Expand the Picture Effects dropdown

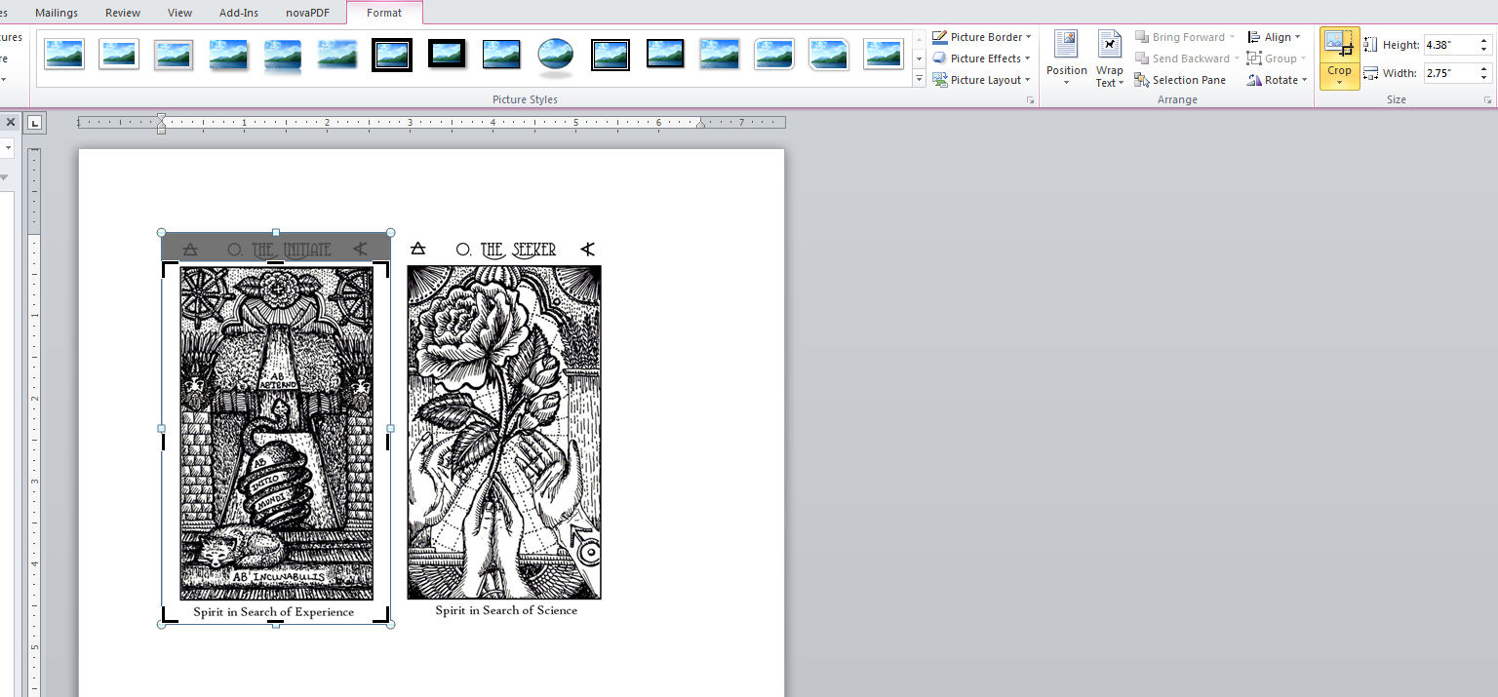[x=982, y=58]
